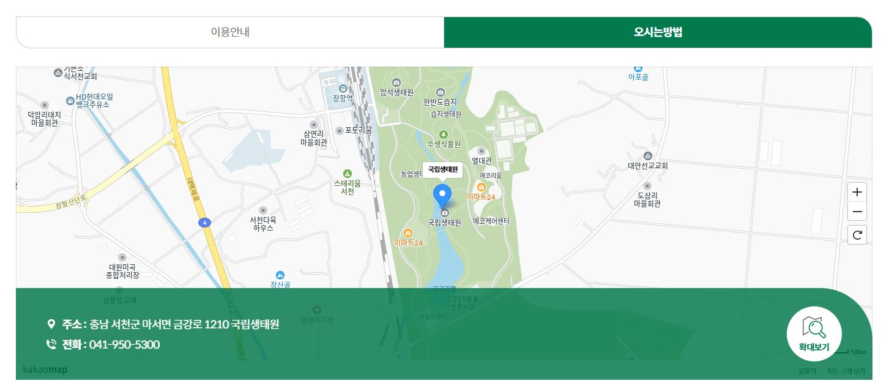The width and height of the screenshot is (889, 392).
Task: Click the kakaomap logo link
Action: coord(45,369)
